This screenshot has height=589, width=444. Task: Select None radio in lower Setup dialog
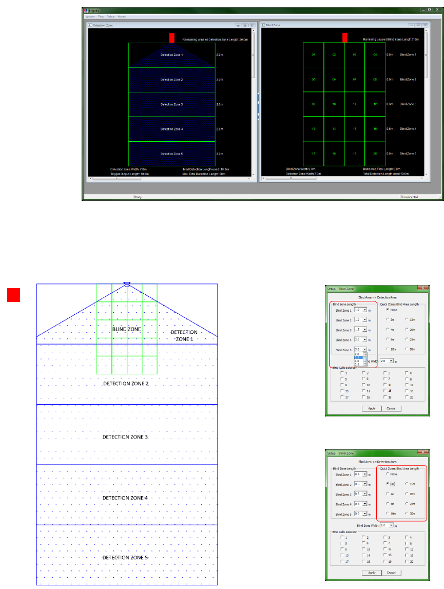[388, 474]
